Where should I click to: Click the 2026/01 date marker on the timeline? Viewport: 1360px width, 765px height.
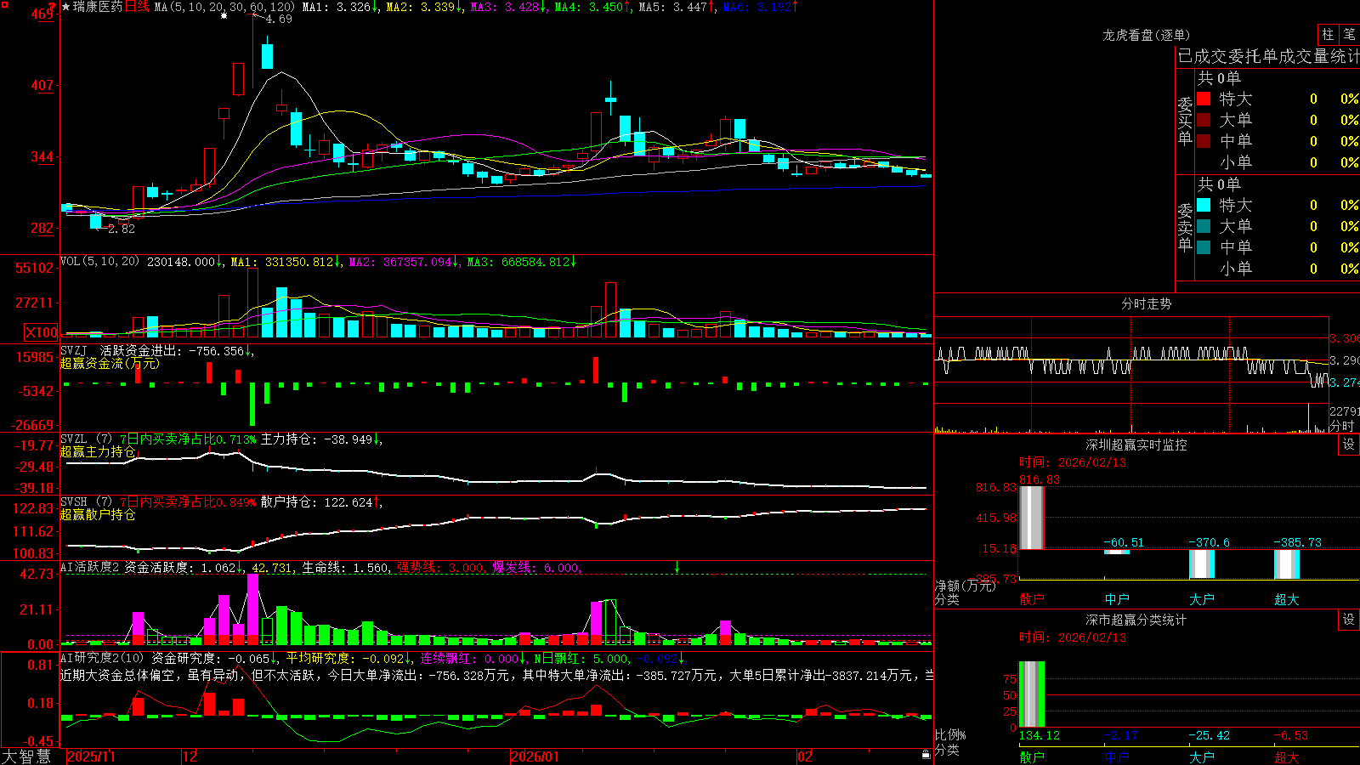tap(535, 756)
